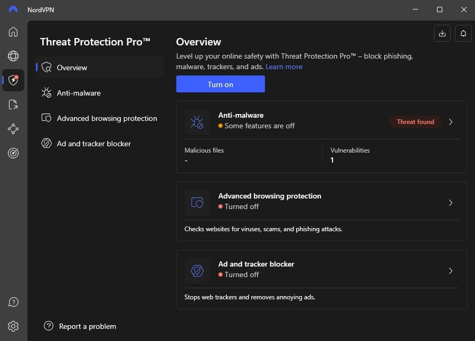The width and height of the screenshot is (475, 341).
Task: Open the settings gear icon
Action: pos(13,326)
